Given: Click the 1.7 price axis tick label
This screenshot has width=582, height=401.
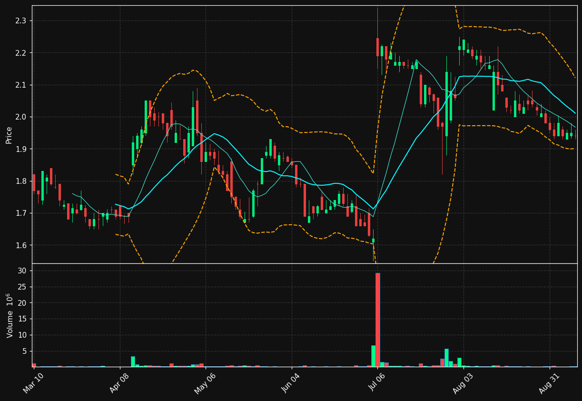Looking at the screenshot, I should (21, 213).
